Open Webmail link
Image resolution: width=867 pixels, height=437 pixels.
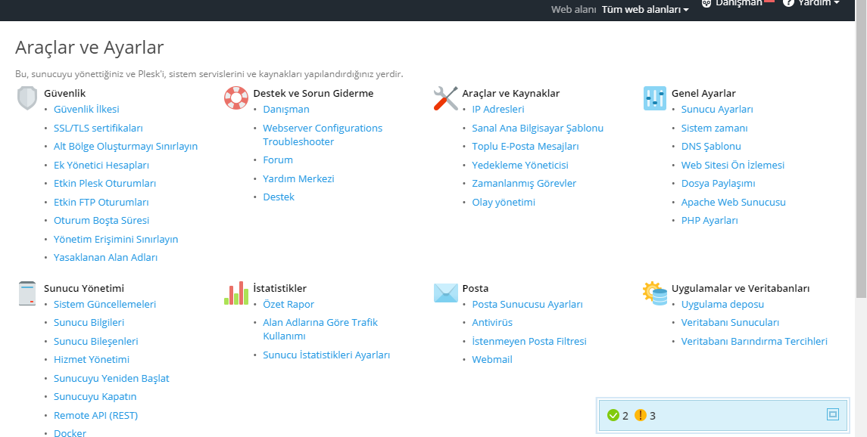[492, 359]
